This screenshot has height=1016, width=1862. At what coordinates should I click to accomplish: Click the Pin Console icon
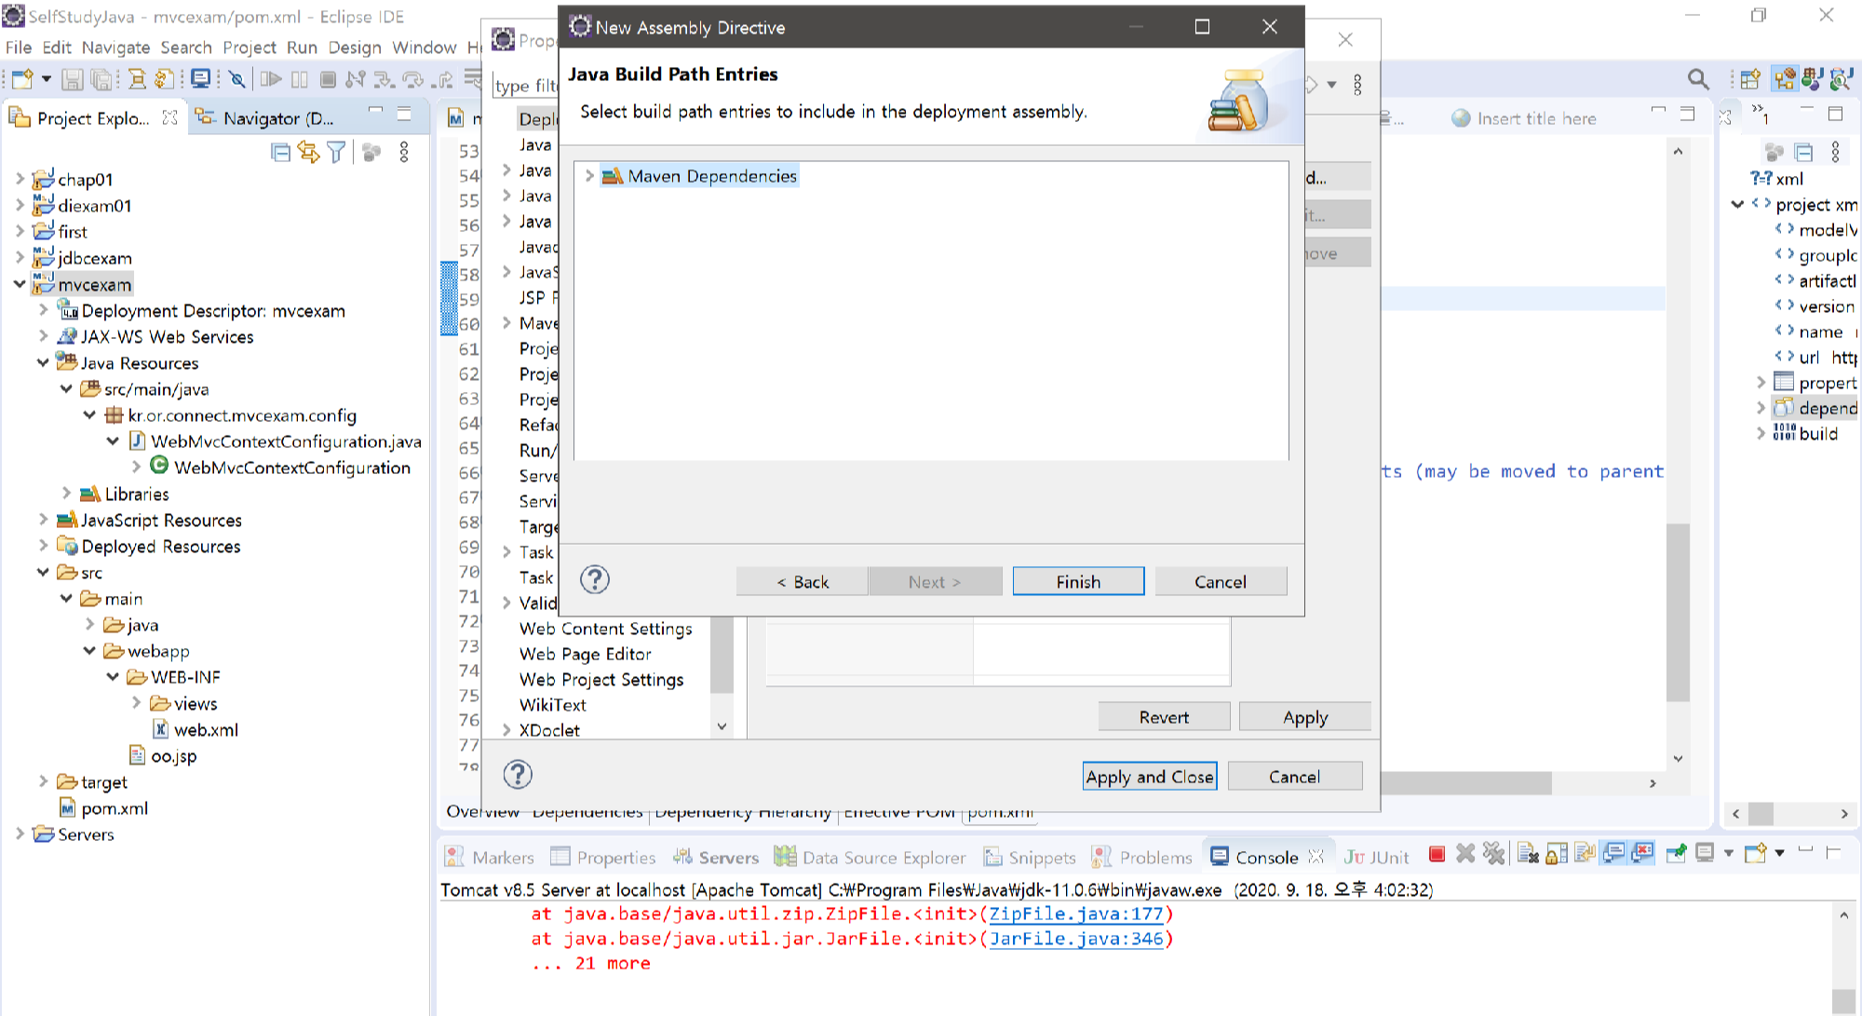[x=1676, y=854]
